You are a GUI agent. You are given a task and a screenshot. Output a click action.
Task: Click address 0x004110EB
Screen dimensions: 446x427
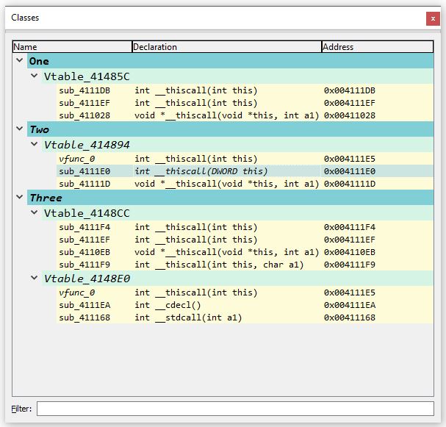coord(350,252)
